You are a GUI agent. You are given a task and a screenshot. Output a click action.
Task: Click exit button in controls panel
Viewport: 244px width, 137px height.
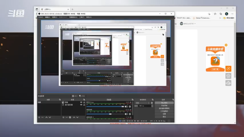click(x=164, y=117)
